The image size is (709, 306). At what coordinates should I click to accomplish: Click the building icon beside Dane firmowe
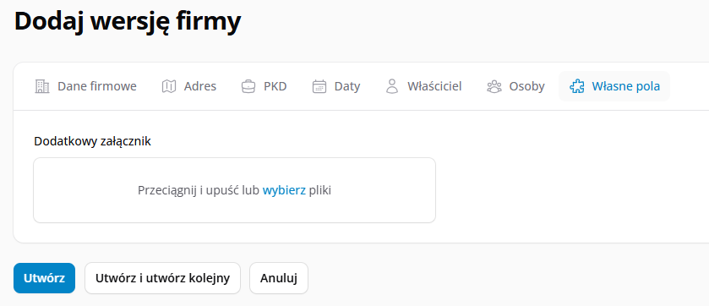pyautogui.click(x=41, y=86)
